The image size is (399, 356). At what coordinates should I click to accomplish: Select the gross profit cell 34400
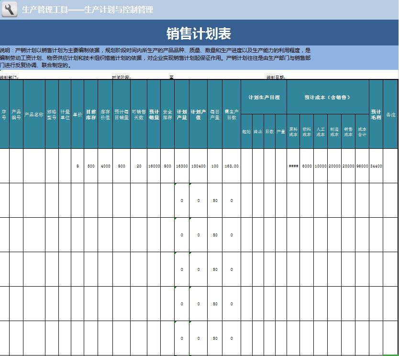coord(376,166)
